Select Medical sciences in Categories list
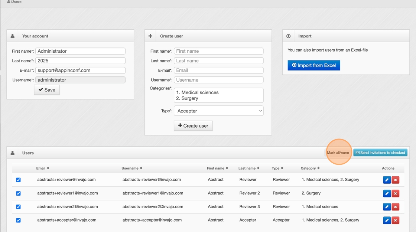The height and width of the screenshot is (232, 416). click(x=197, y=92)
